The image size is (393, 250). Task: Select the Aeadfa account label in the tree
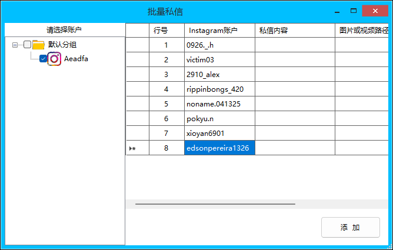[x=76, y=59]
